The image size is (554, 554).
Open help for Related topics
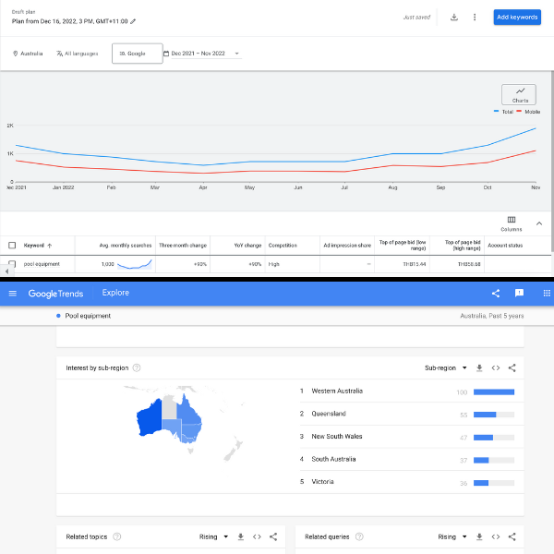(116, 536)
